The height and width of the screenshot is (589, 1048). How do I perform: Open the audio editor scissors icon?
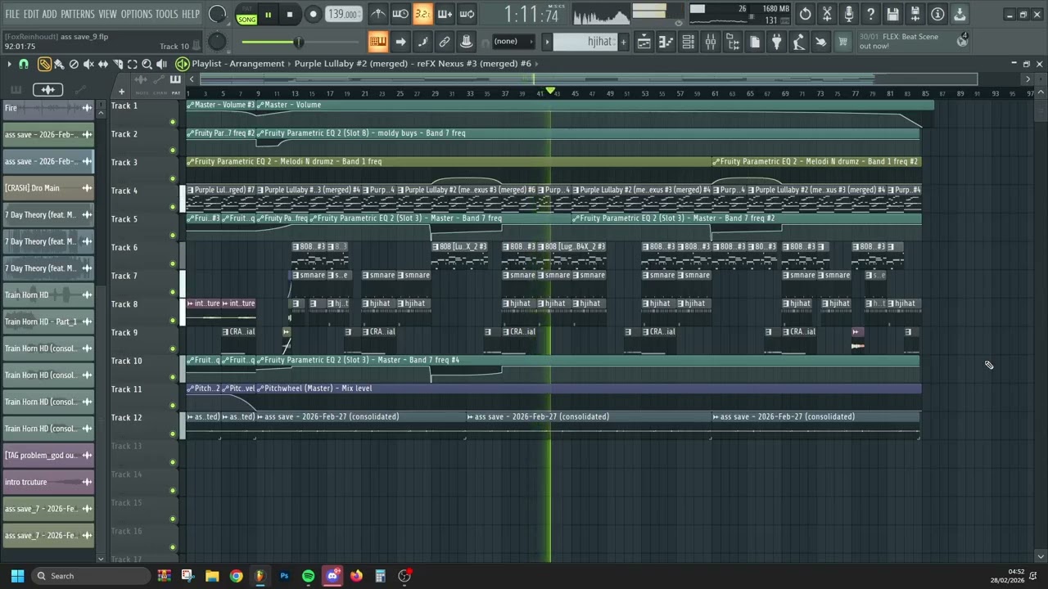827,14
